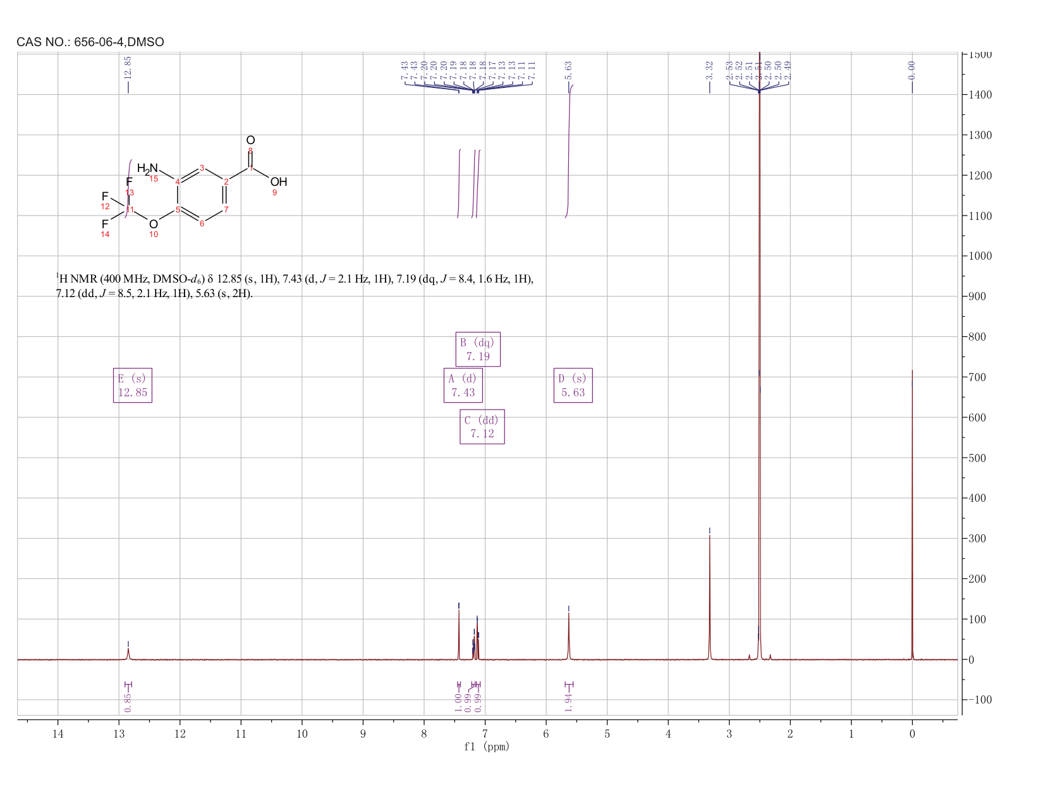
Task: Click the 3.32 peak label at top
Action: [709, 70]
